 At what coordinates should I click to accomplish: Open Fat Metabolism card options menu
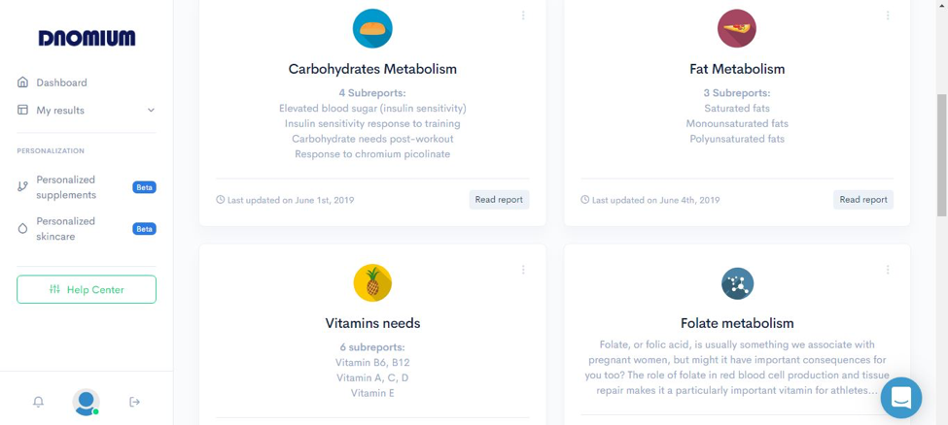[888, 16]
